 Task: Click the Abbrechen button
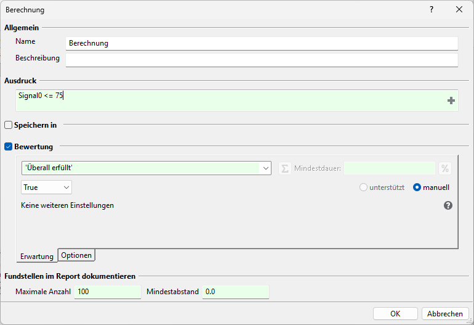point(445,313)
